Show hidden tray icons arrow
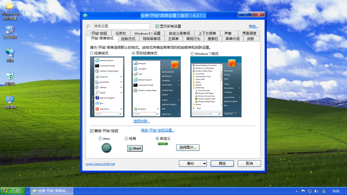 297,191
